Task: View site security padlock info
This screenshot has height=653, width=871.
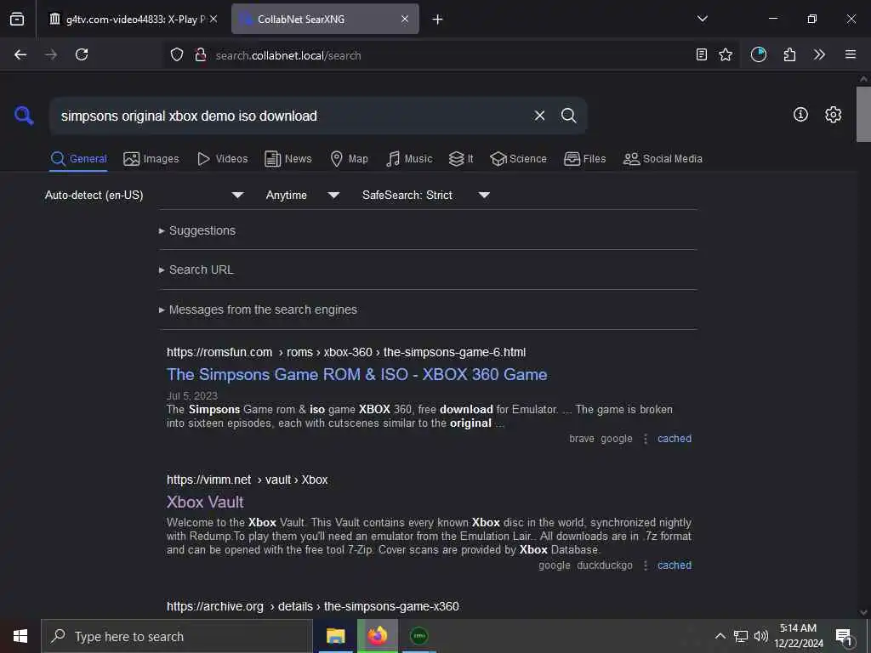Action: point(201,54)
